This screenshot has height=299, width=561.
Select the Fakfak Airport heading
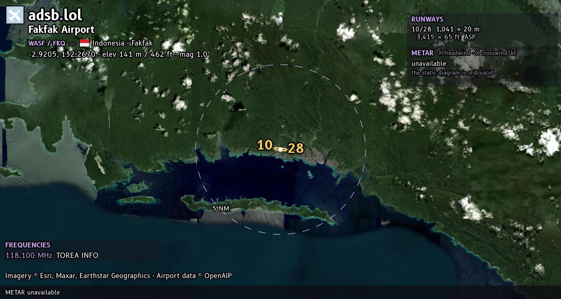coord(61,30)
